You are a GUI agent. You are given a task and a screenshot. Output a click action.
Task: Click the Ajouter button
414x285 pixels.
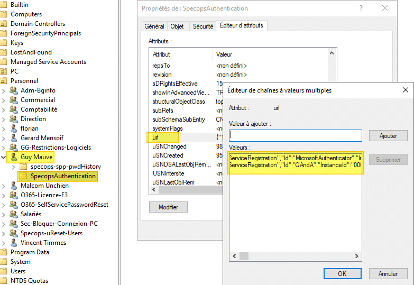pos(388,136)
